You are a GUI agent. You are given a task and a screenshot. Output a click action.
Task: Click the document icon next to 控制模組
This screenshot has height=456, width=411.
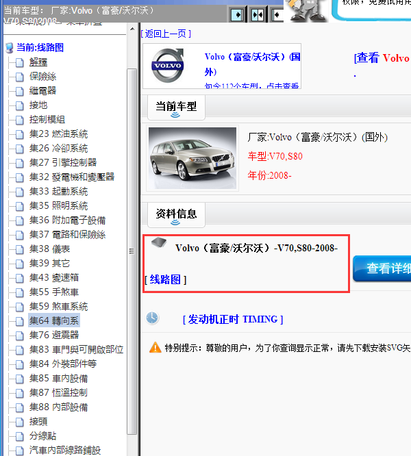(19, 120)
